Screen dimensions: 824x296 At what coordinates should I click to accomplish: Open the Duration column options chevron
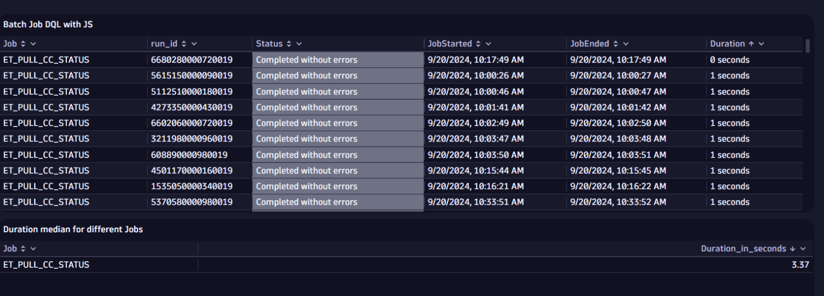pos(761,44)
